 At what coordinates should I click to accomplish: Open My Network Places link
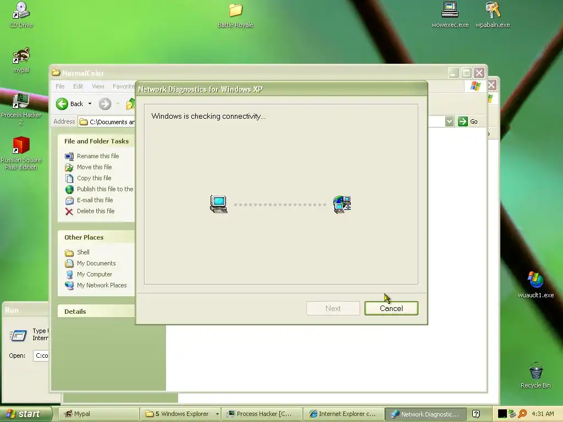click(x=96, y=285)
